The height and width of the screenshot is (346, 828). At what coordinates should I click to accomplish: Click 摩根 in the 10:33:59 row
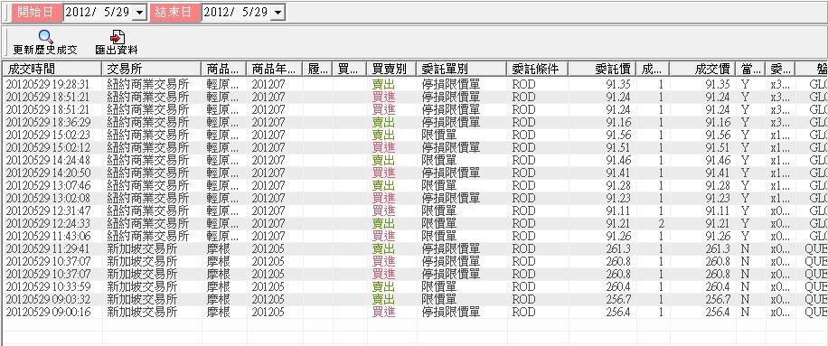click(219, 287)
